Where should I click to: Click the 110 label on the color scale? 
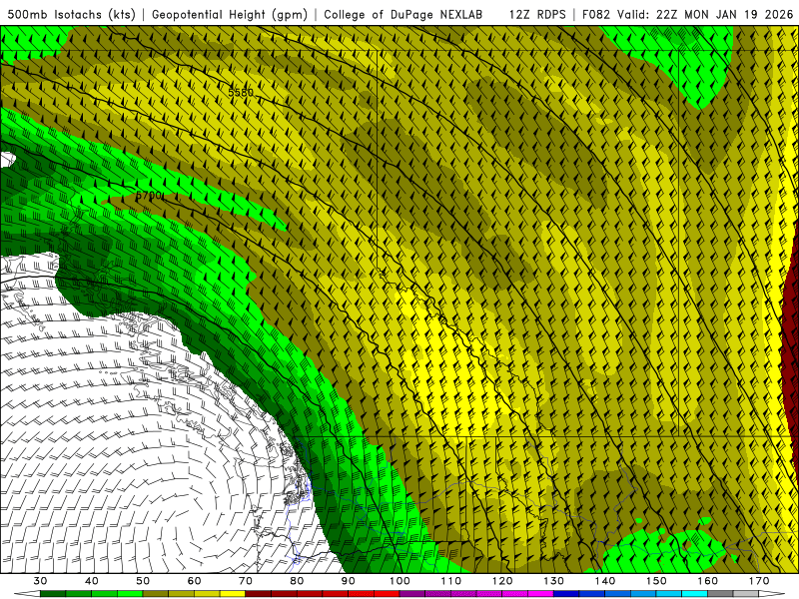click(451, 581)
